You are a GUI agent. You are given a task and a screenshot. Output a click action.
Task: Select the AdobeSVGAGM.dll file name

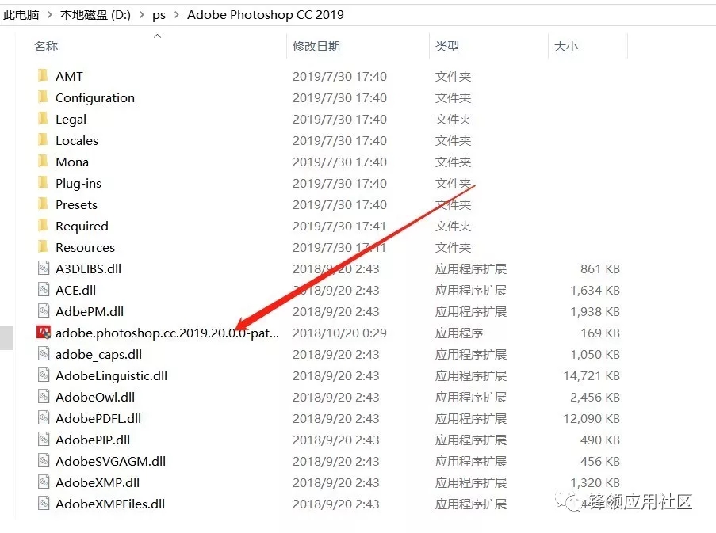(x=110, y=462)
